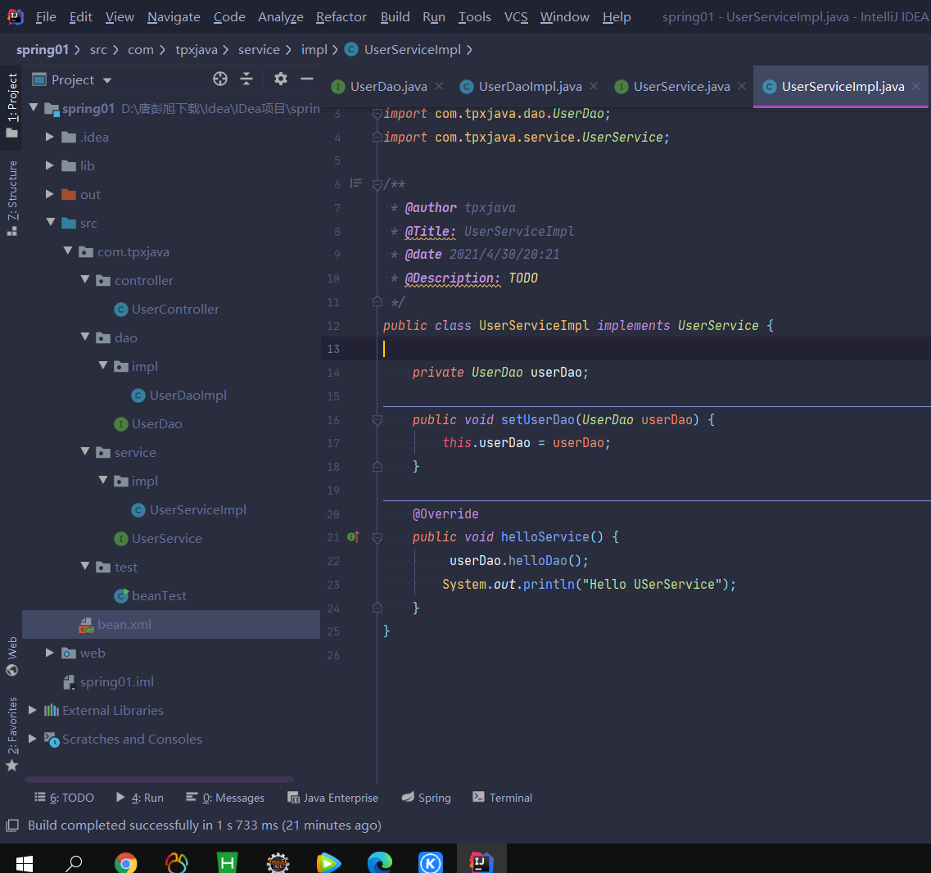The width and height of the screenshot is (931, 873).
Task: Open the File menu
Action: click(x=46, y=17)
